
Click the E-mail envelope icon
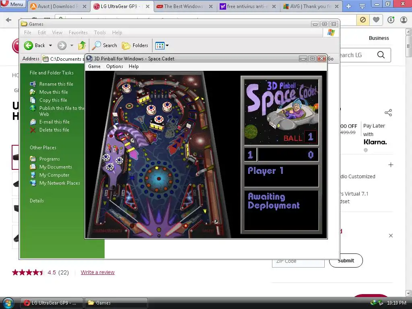coord(33,122)
